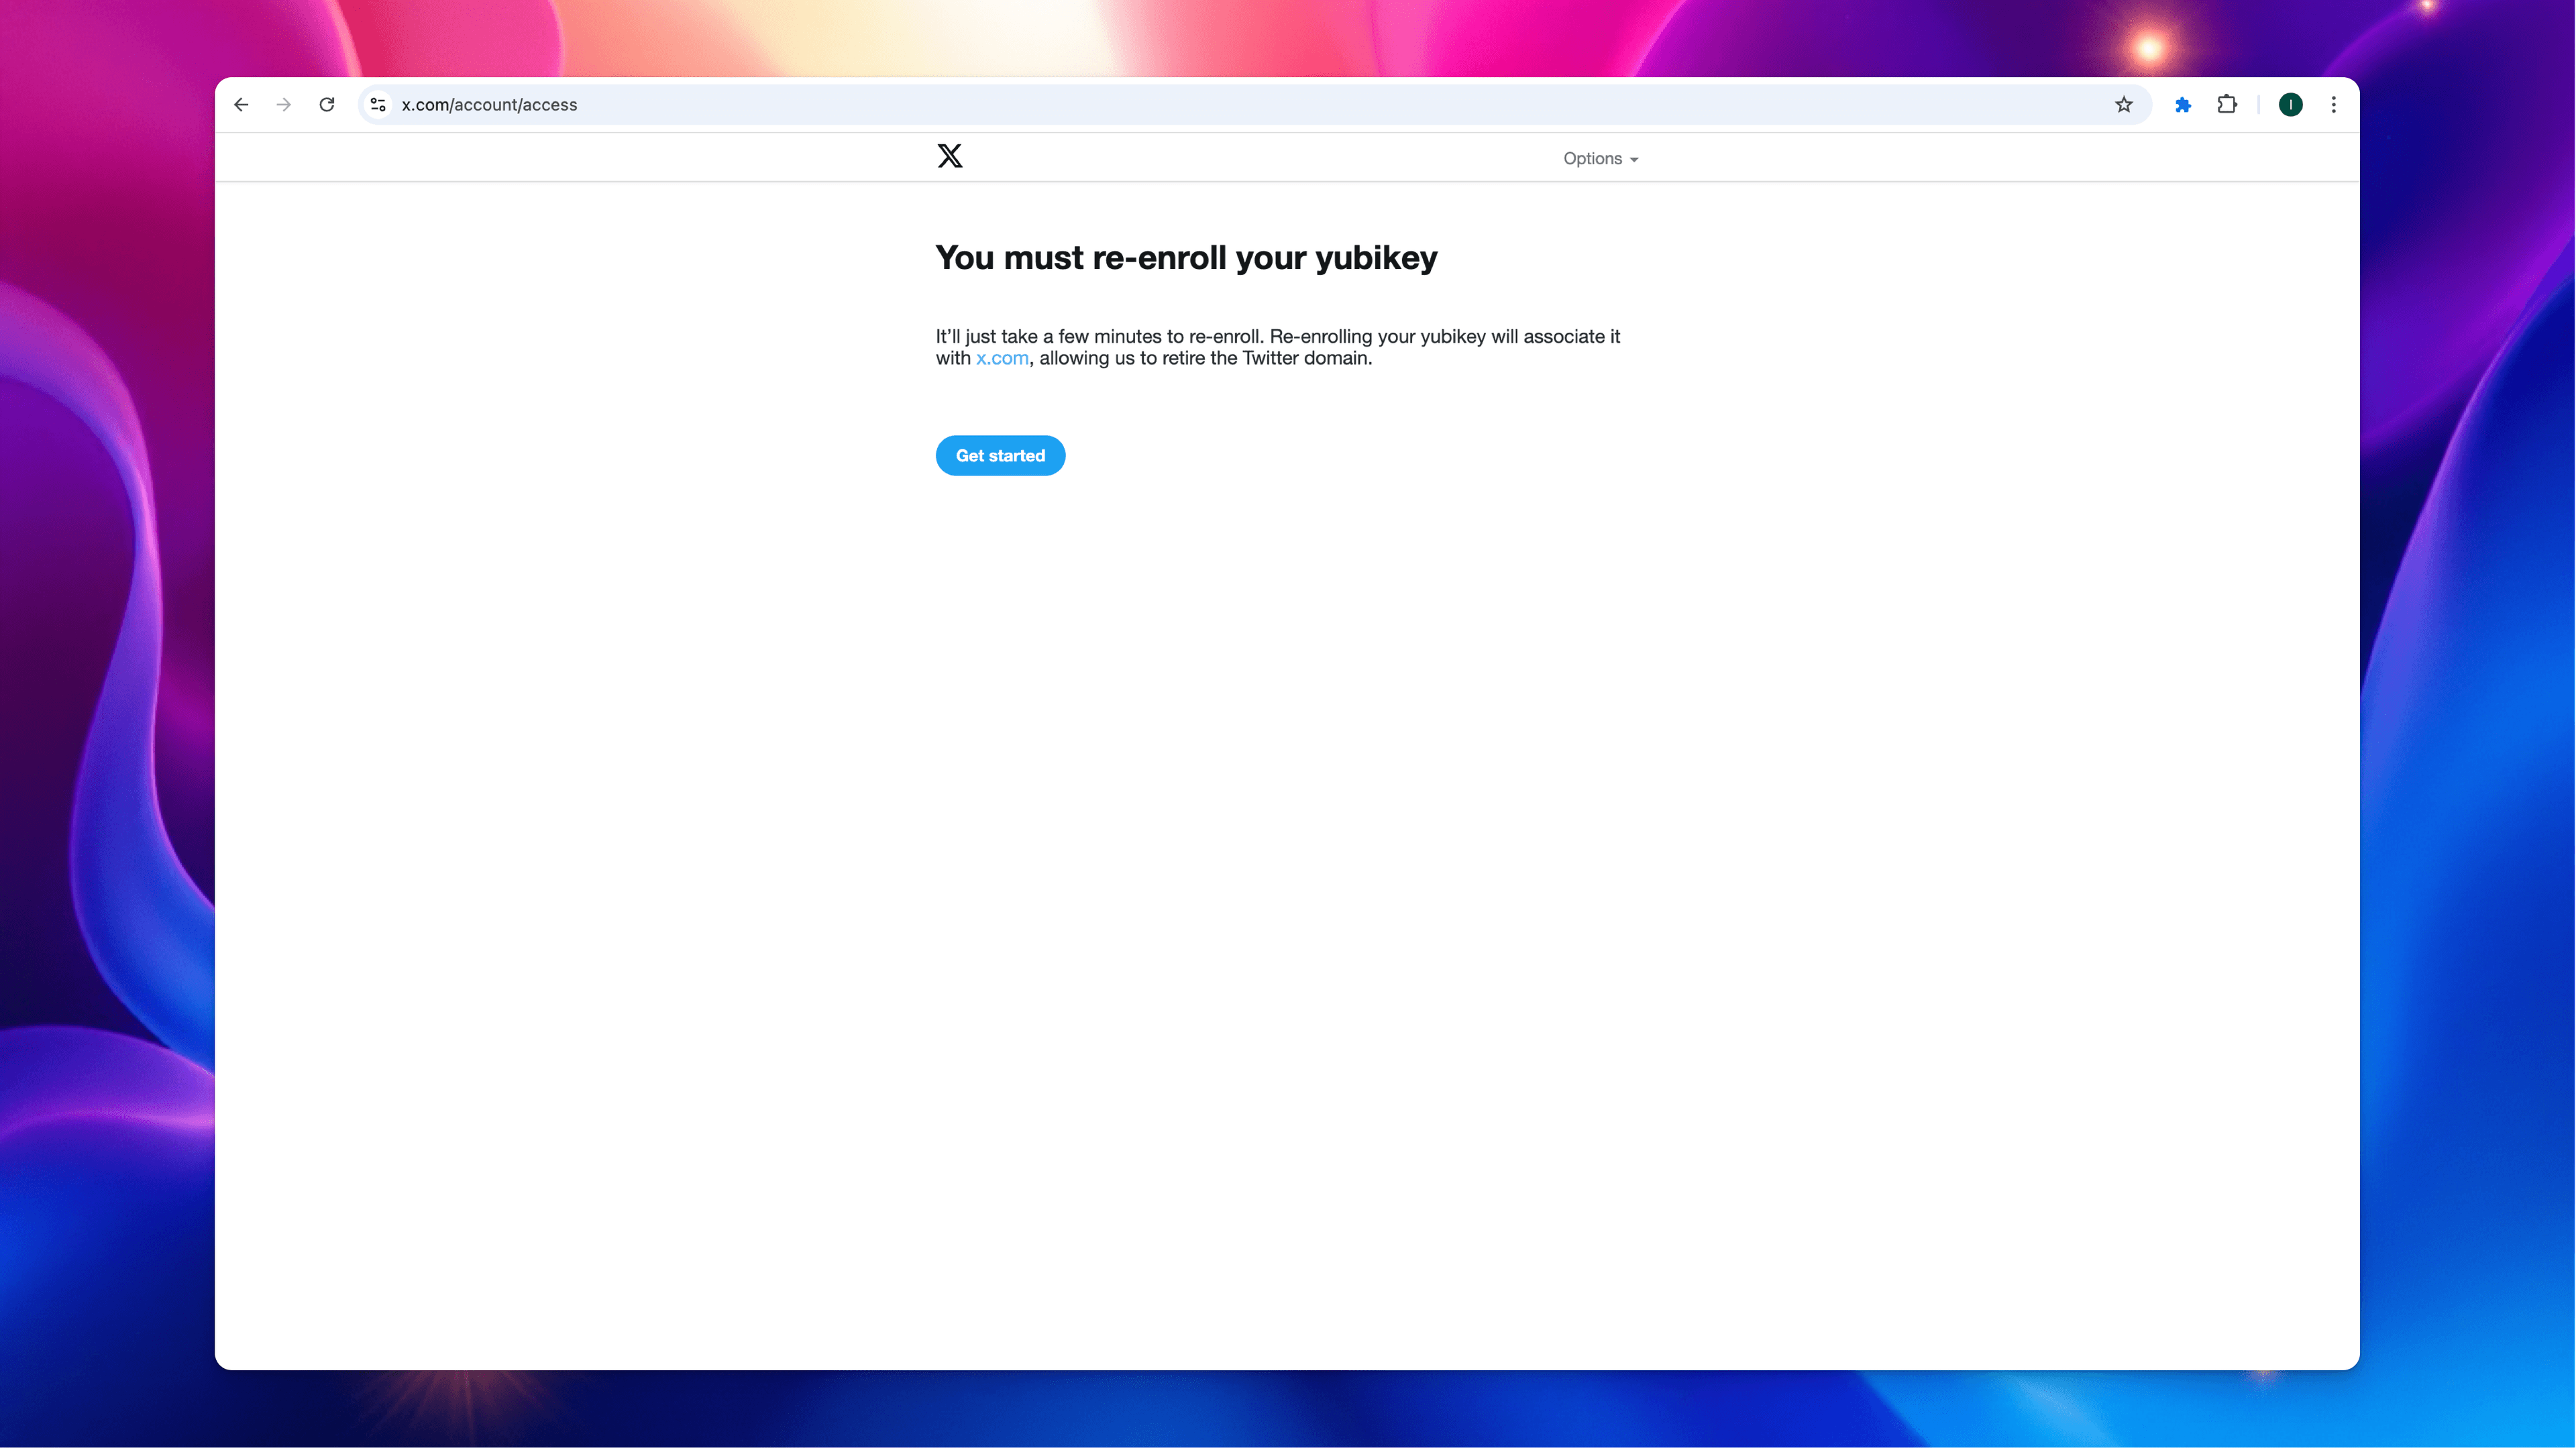Open Chrome's three-dot menu
The height and width of the screenshot is (1448, 2576).
[x=2334, y=104]
